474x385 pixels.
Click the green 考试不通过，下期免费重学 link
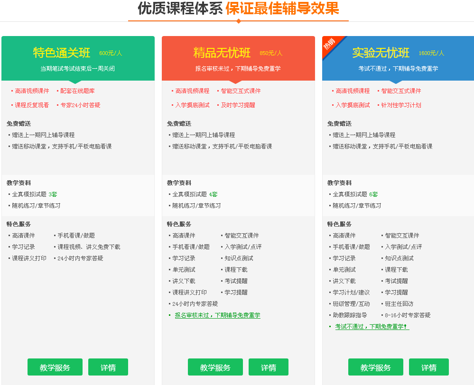click(x=372, y=327)
